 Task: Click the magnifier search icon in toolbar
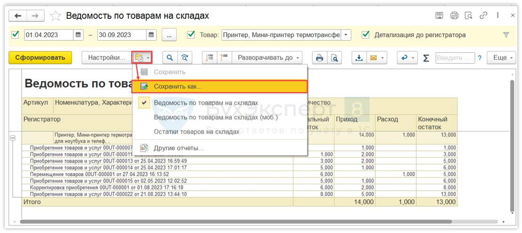click(x=170, y=58)
